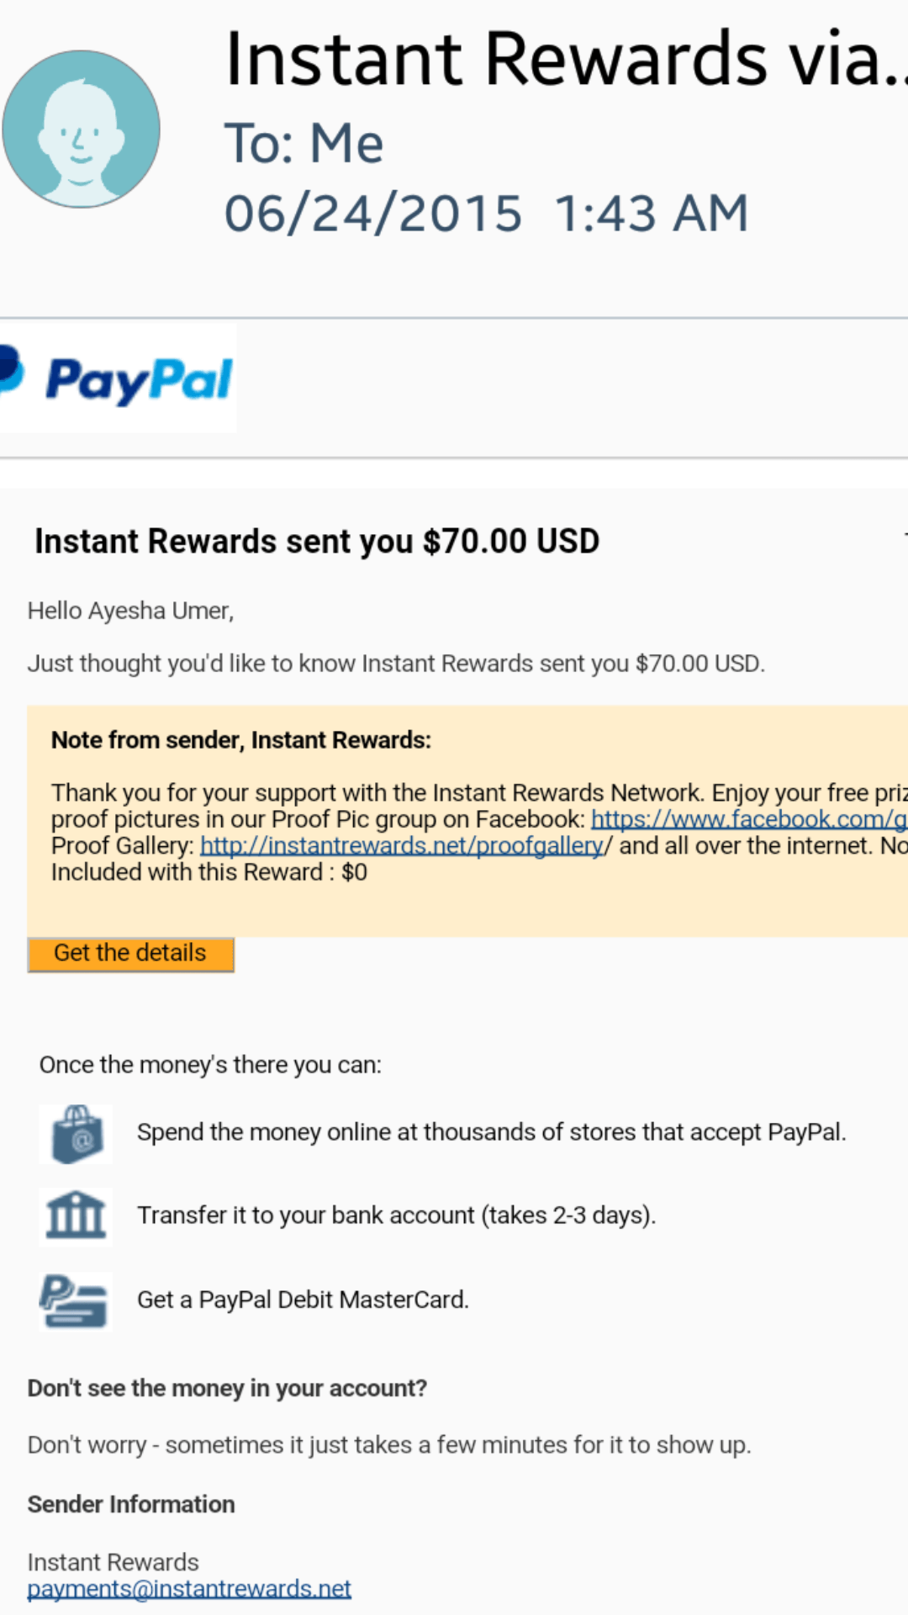Tap the bank building icon

point(76,1216)
